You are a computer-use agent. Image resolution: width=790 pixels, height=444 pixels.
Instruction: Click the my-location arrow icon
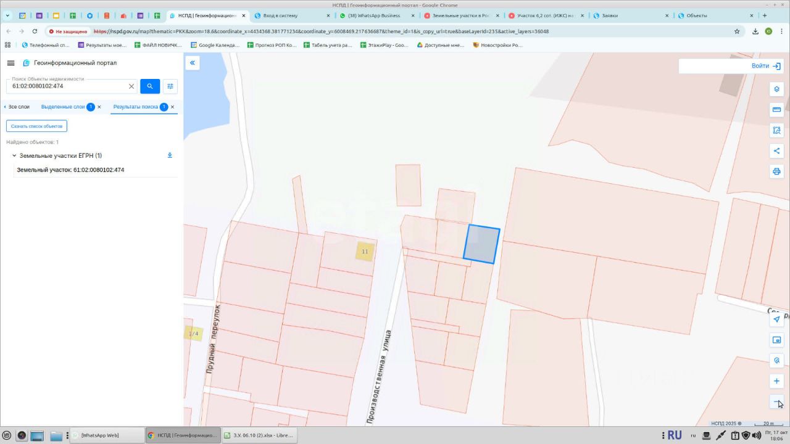click(x=776, y=319)
